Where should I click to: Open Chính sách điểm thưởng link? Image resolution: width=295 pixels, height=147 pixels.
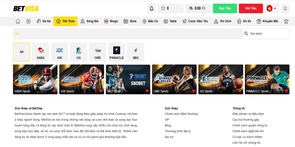(x=181, y=114)
